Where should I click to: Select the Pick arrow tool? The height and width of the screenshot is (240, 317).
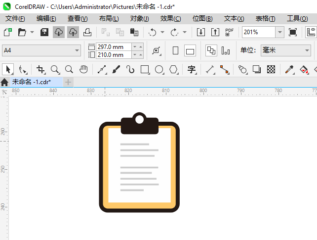coord(8,69)
